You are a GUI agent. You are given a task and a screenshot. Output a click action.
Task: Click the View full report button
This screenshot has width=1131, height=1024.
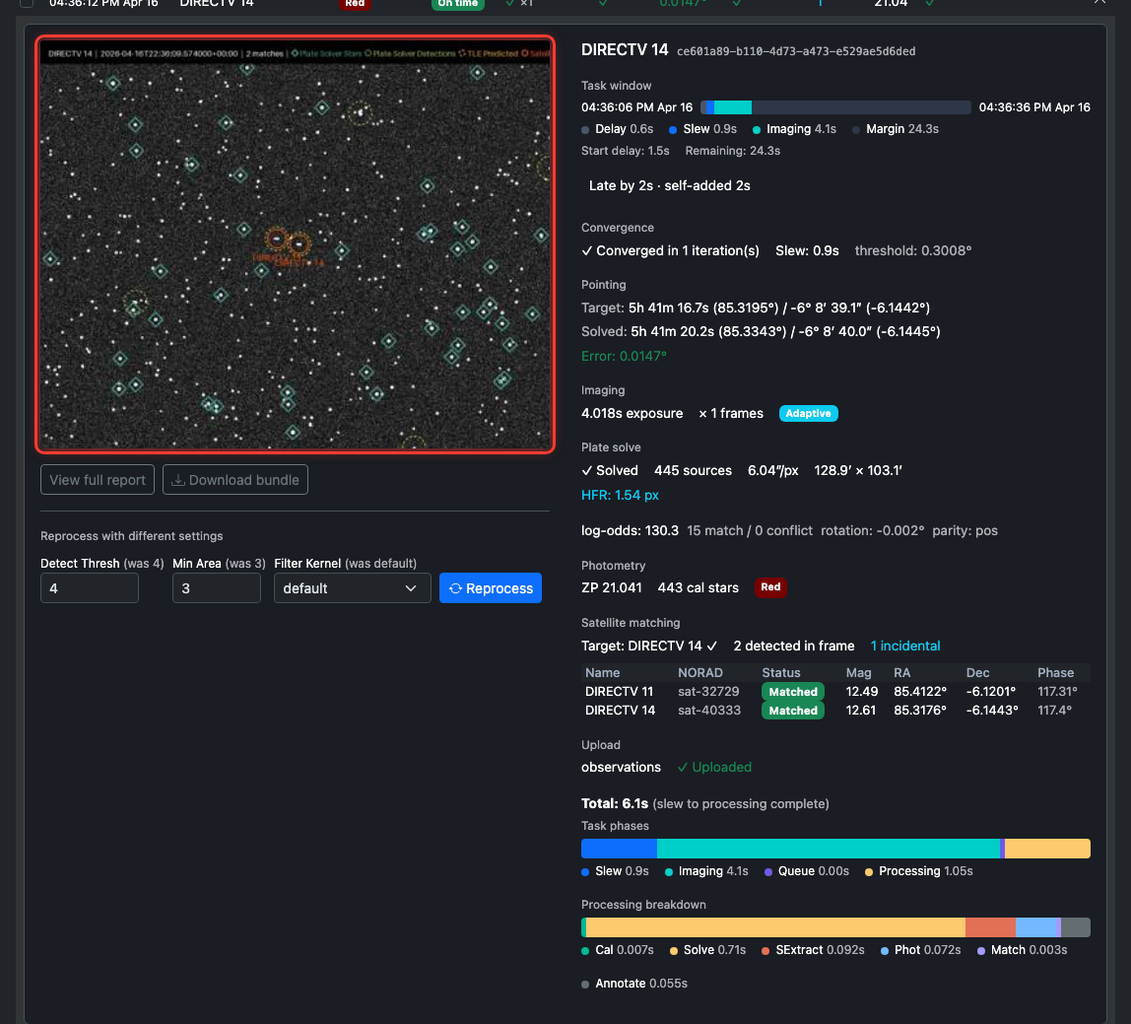click(x=98, y=480)
